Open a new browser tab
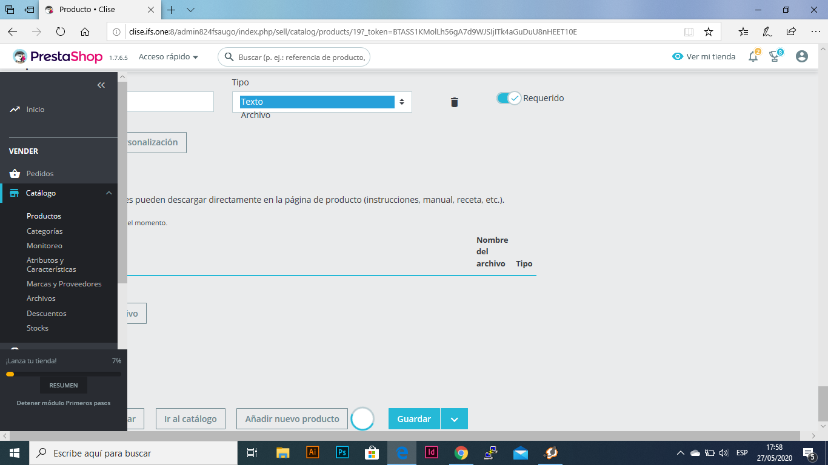Viewport: 828px width, 465px height. (x=172, y=10)
